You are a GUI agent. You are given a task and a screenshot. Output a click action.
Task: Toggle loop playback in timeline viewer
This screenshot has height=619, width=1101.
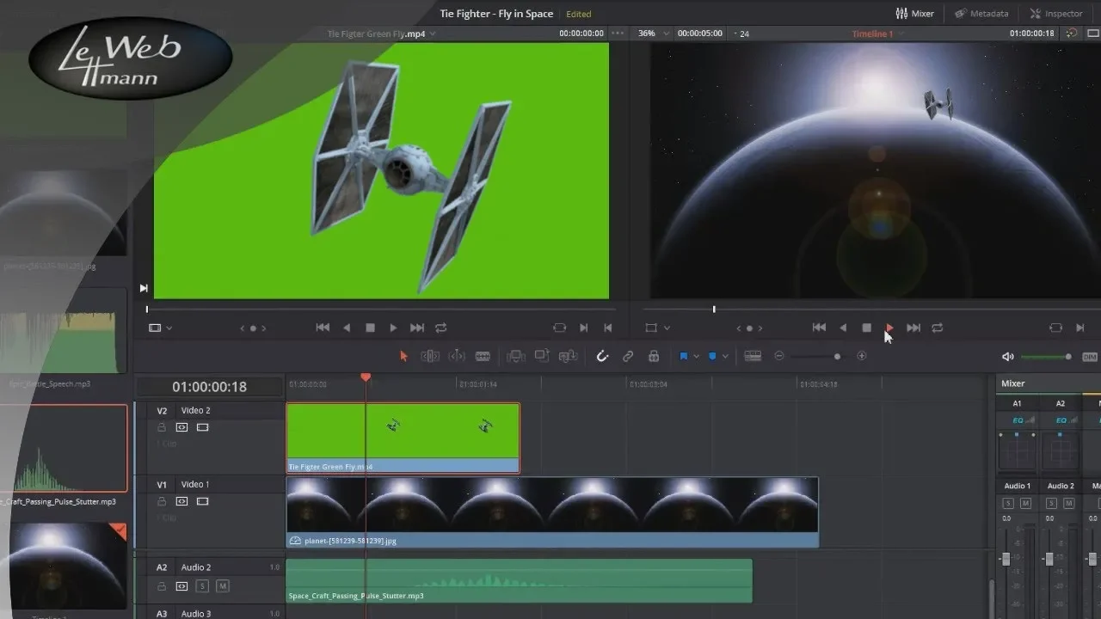pos(938,328)
